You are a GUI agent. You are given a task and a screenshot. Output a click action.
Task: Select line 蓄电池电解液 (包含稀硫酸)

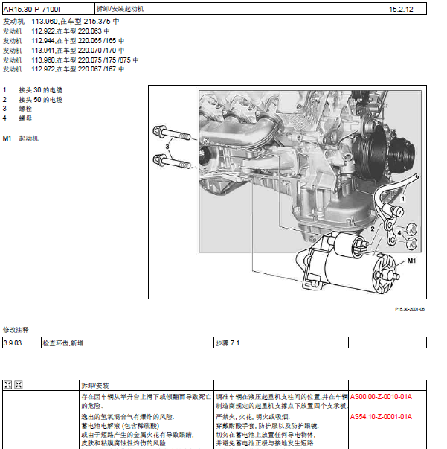pyautogui.click(x=120, y=426)
